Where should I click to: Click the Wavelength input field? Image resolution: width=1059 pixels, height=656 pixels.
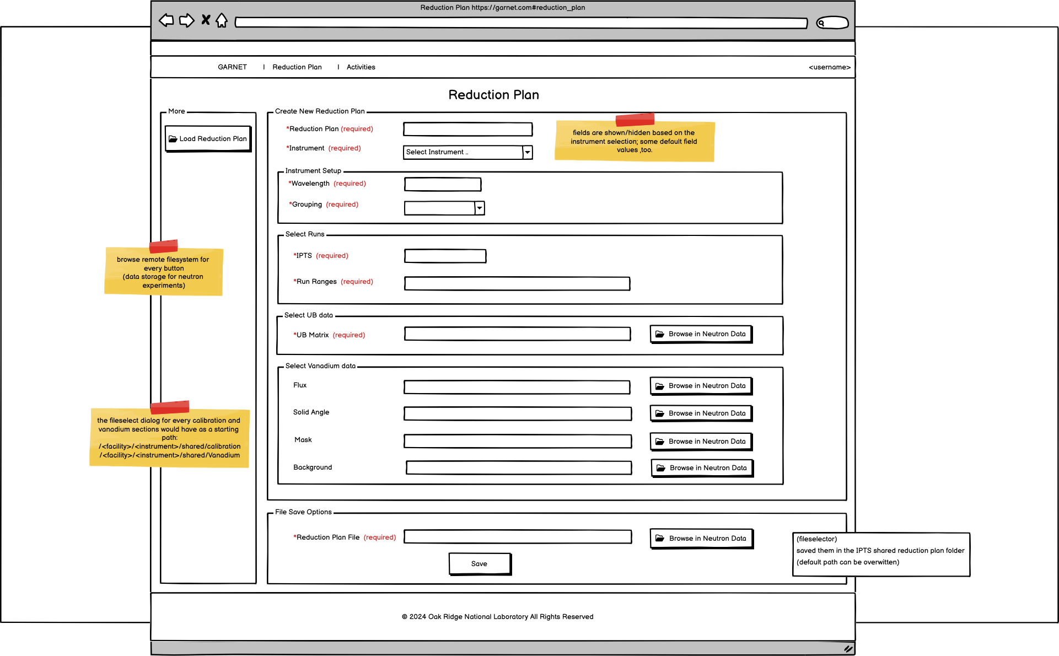click(442, 184)
